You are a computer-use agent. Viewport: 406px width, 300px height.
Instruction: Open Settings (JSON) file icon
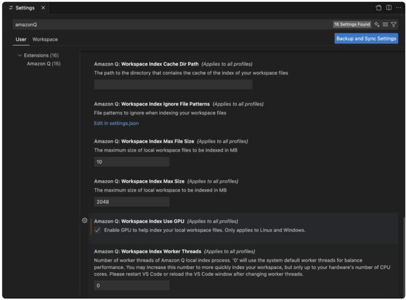[379, 8]
